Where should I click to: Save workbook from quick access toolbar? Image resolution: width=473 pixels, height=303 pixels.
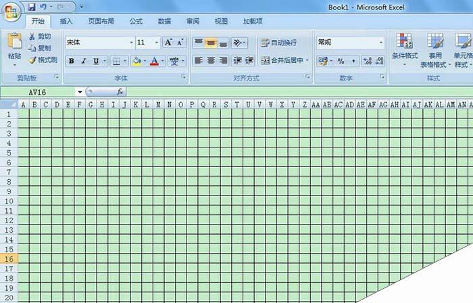click(x=31, y=6)
